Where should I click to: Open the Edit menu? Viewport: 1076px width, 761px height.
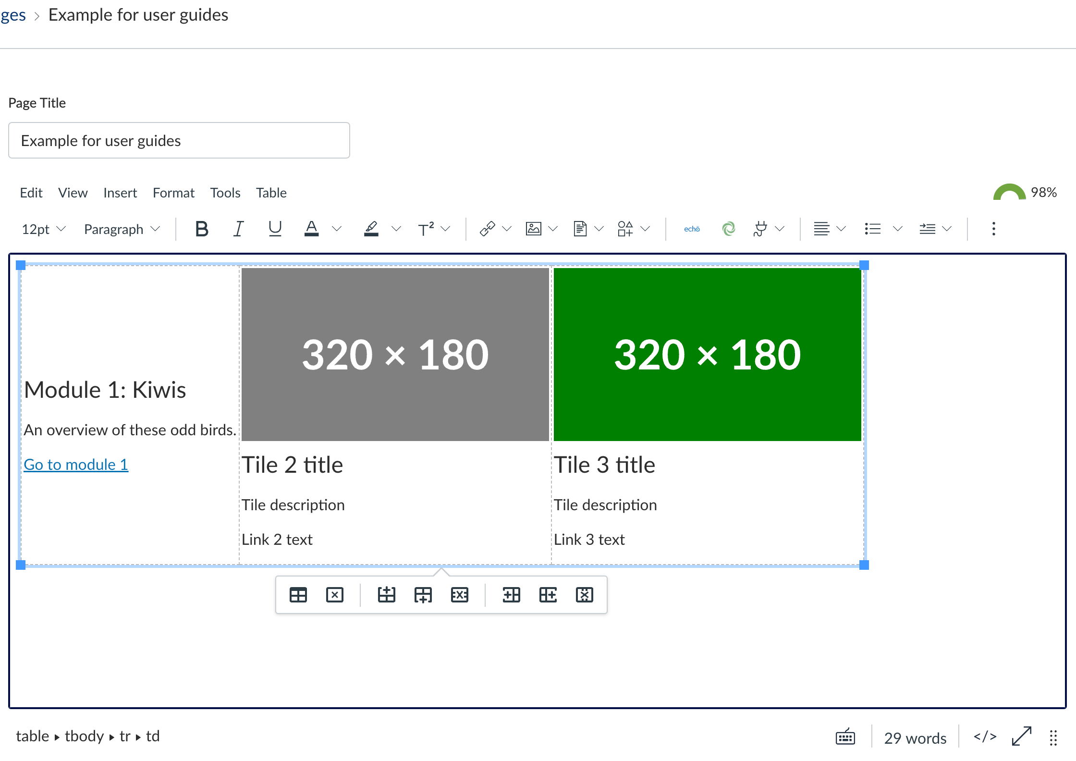pyautogui.click(x=31, y=193)
